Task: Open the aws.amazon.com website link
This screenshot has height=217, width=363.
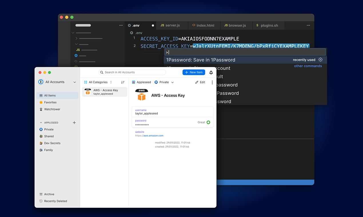Action: [153, 136]
